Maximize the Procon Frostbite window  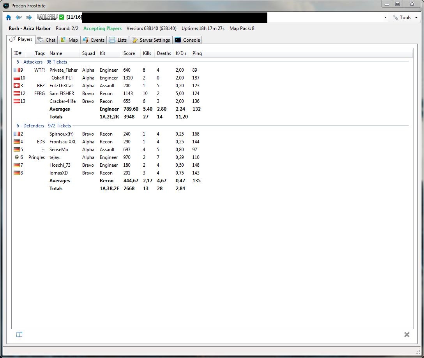(397, 4)
